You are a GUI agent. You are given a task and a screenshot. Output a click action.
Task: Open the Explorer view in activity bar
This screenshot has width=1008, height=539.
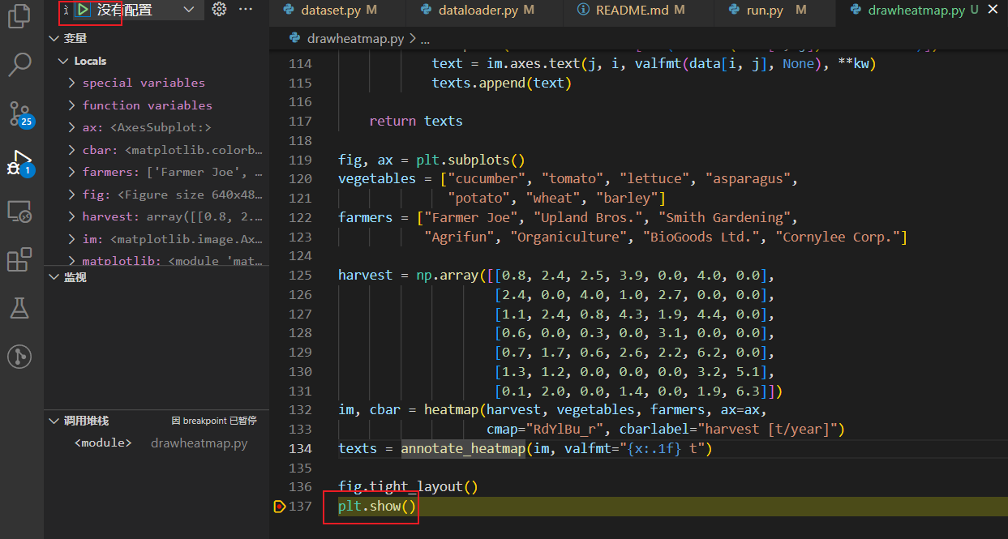(19, 15)
